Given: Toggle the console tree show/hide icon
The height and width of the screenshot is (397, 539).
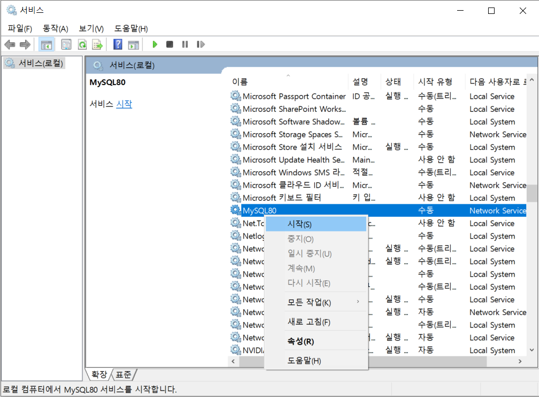Looking at the screenshot, I should [46, 44].
